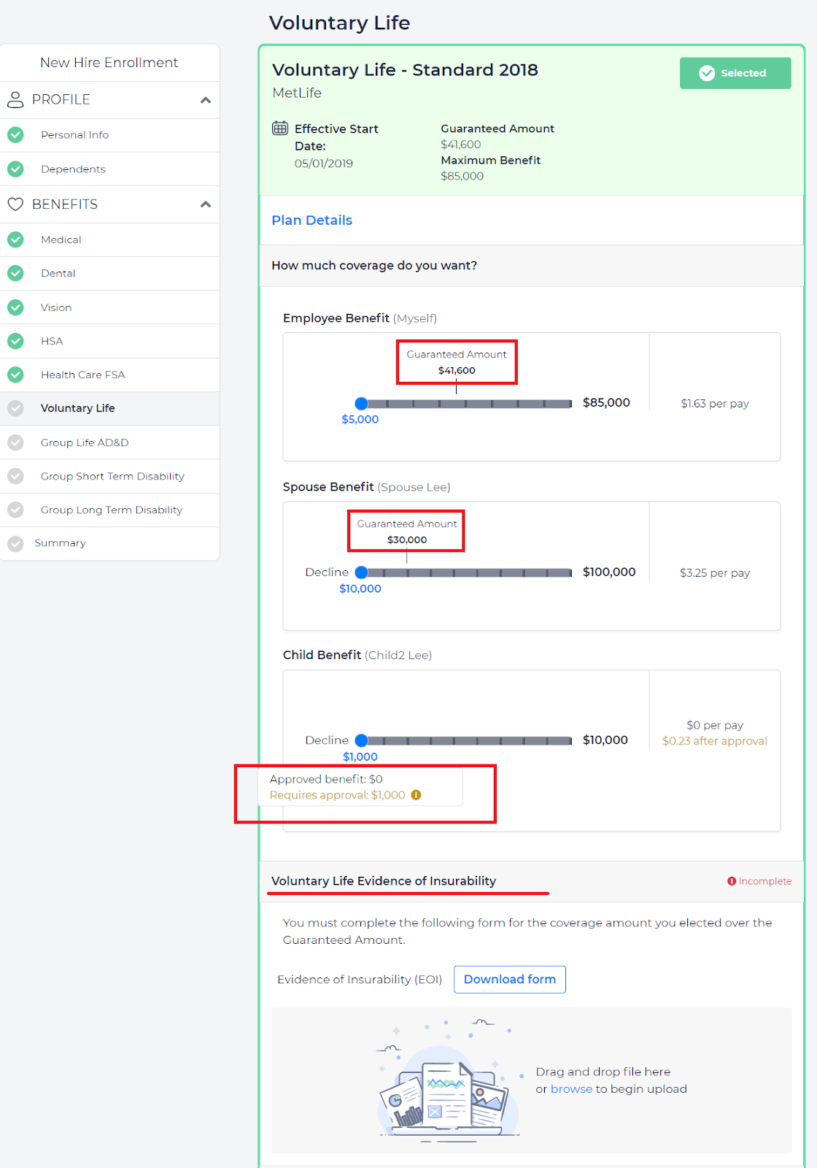817x1168 pixels.
Task: Click the red Incomplete status icon
Action: click(732, 881)
